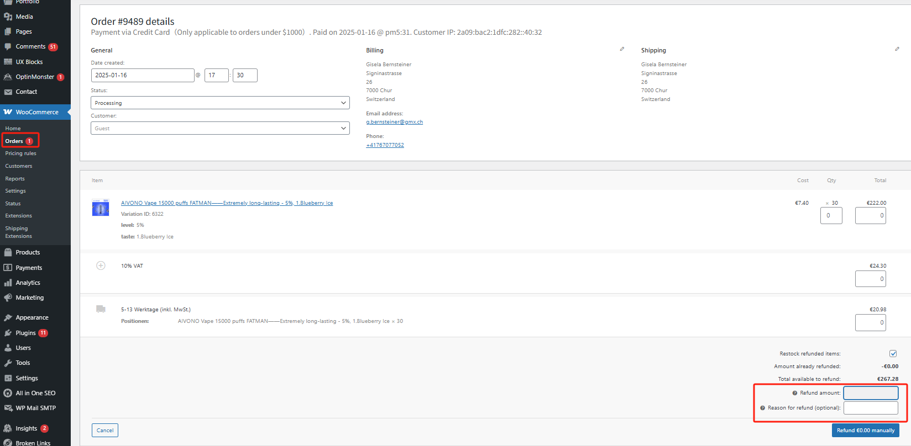Click the Reason for refund help icon
The height and width of the screenshot is (446, 911).
(x=763, y=408)
